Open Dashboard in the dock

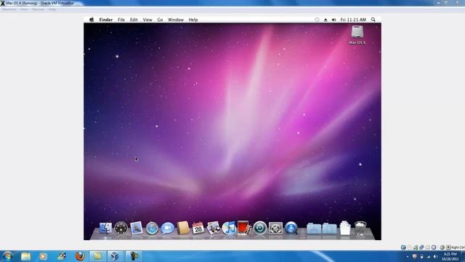pos(121,228)
